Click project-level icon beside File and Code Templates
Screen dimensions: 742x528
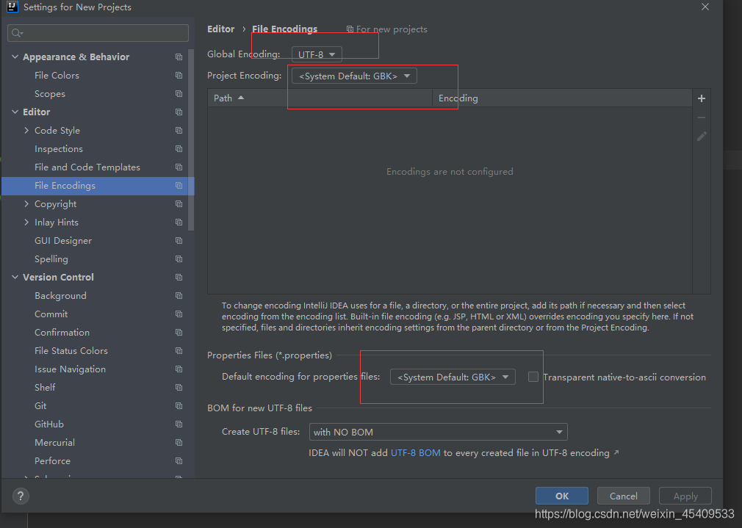[179, 167]
